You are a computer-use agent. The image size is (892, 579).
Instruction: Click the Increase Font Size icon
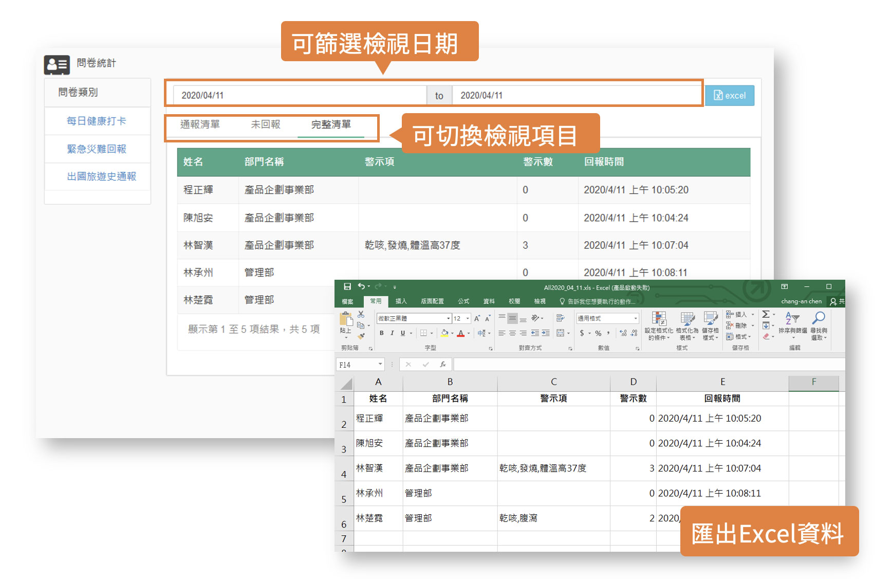477,318
